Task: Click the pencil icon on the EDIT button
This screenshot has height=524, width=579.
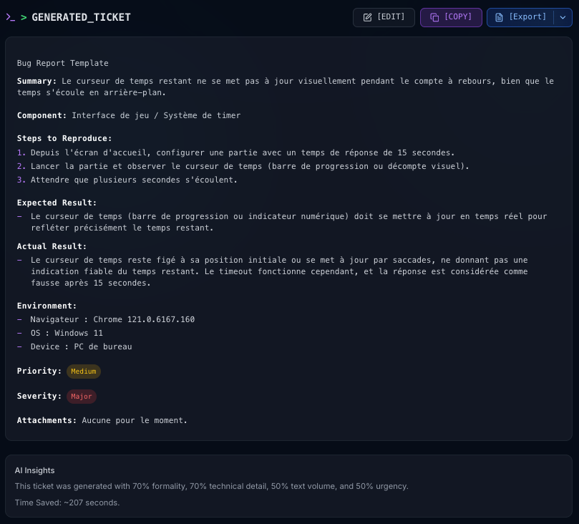Action: (368, 17)
